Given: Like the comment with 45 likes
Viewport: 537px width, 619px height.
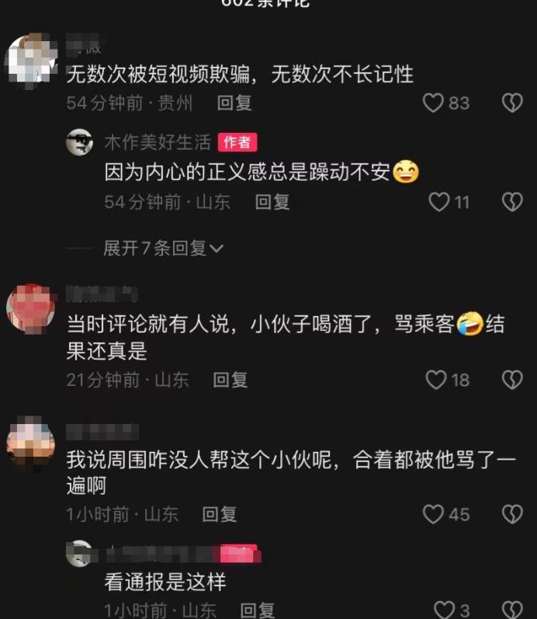Looking at the screenshot, I should [x=433, y=514].
